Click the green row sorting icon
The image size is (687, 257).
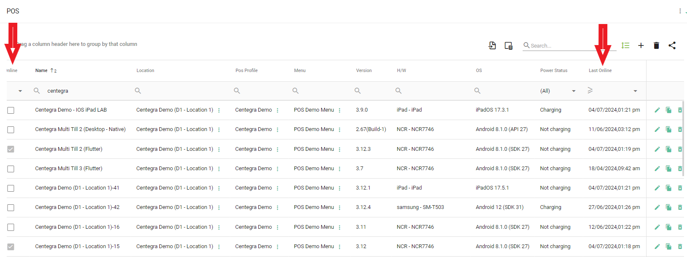tap(625, 46)
